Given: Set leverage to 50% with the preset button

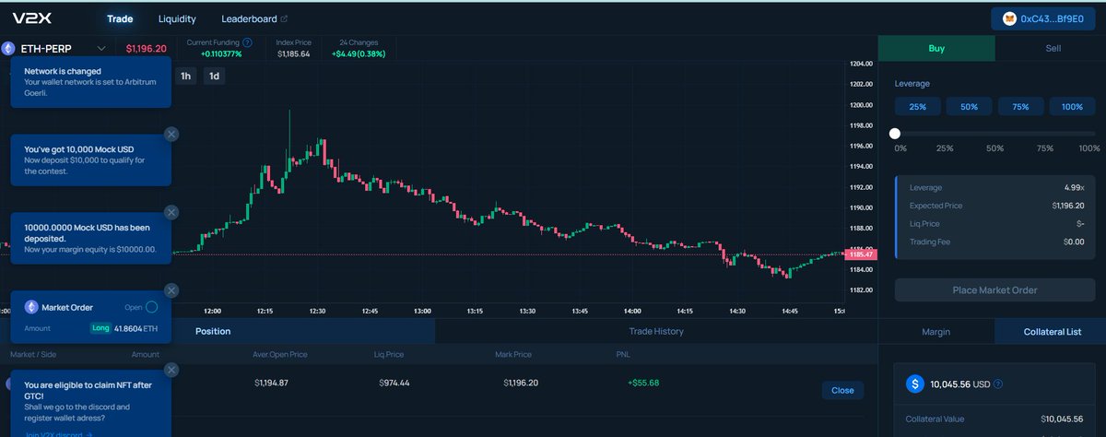Looking at the screenshot, I should click(970, 107).
